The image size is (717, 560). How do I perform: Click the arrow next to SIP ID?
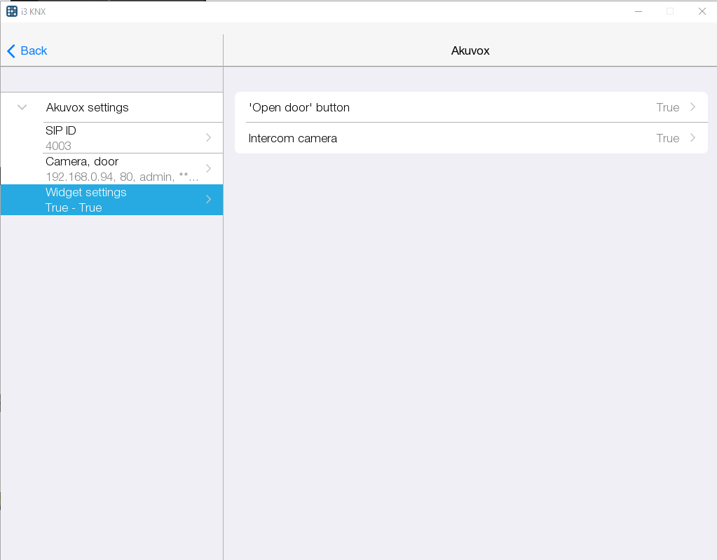[x=208, y=138]
